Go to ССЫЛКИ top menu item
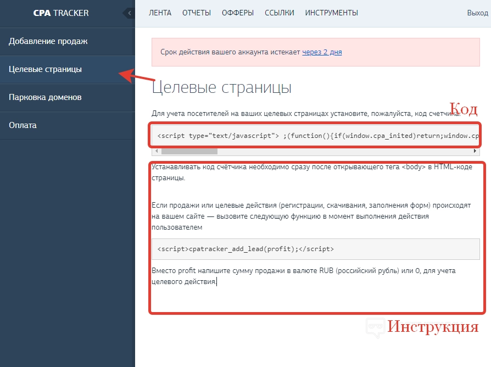This screenshot has width=491, height=367. click(280, 13)
